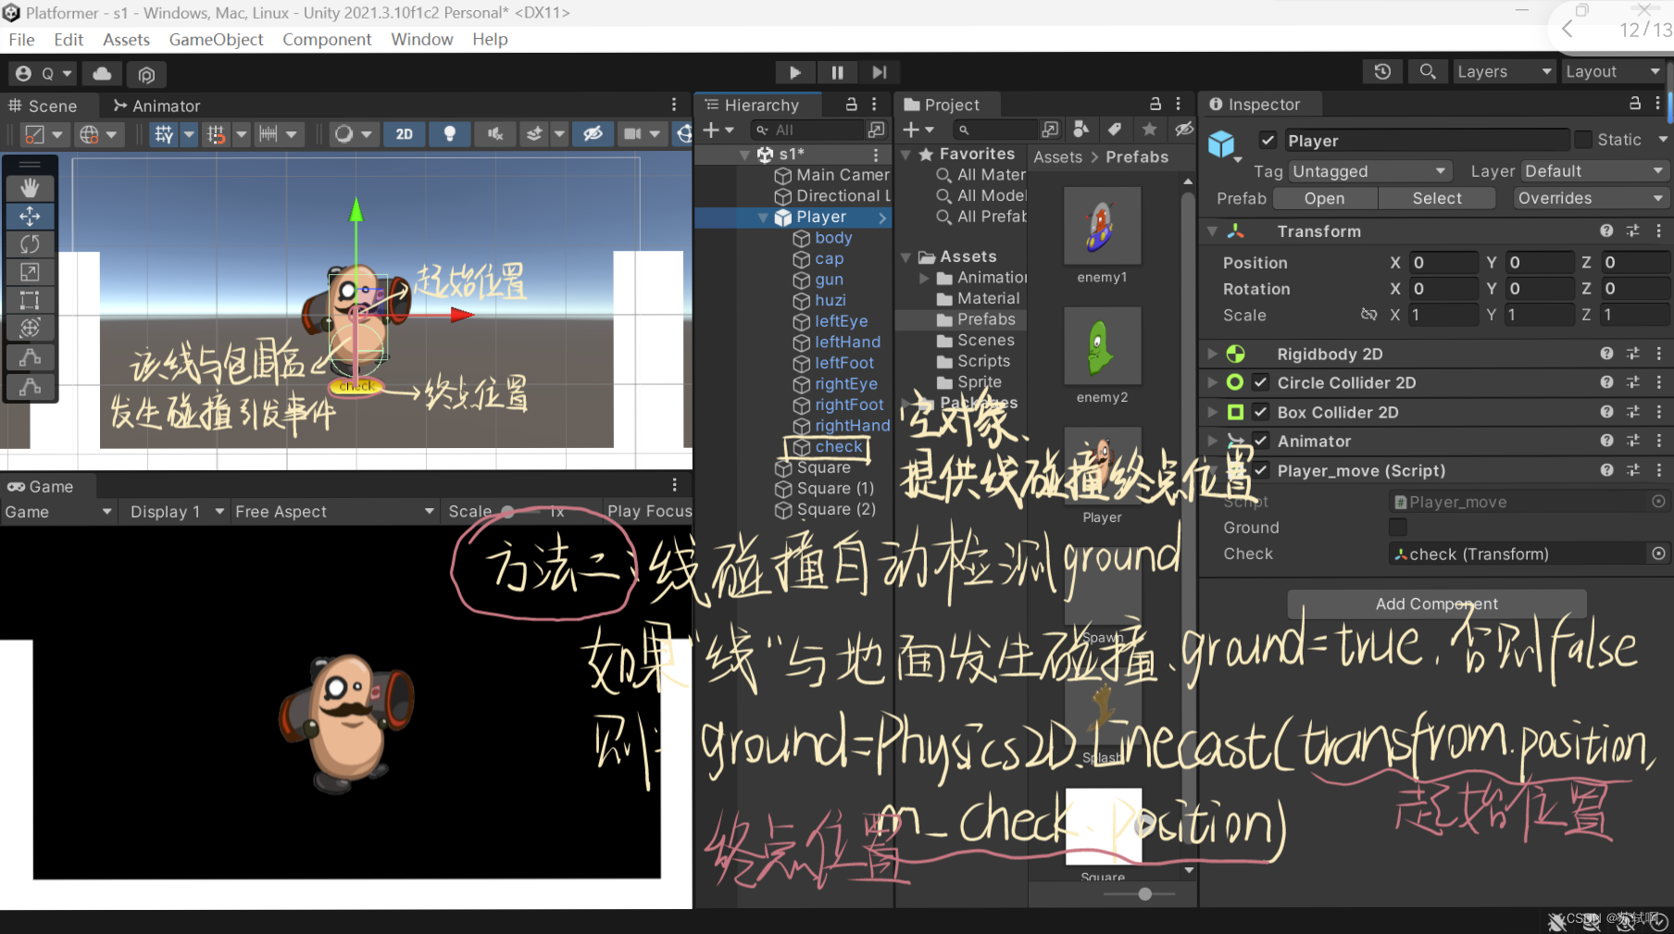The width and height of the screenshot is (1674, 934).
Task: Toggle scene lighting bulb icon
Action: (x=450, y=134)
